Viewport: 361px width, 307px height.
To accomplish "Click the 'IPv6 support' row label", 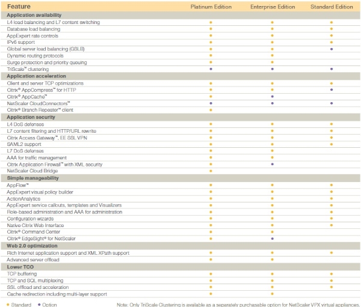I will (20, 42).
